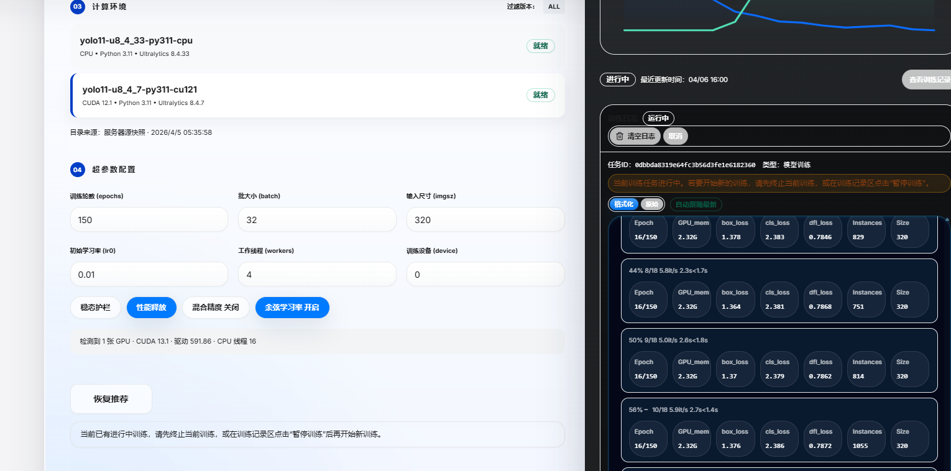Toggle the 余弦学习率 开启 option
This screenshot has width=951, height=471.
click(292, 308)
